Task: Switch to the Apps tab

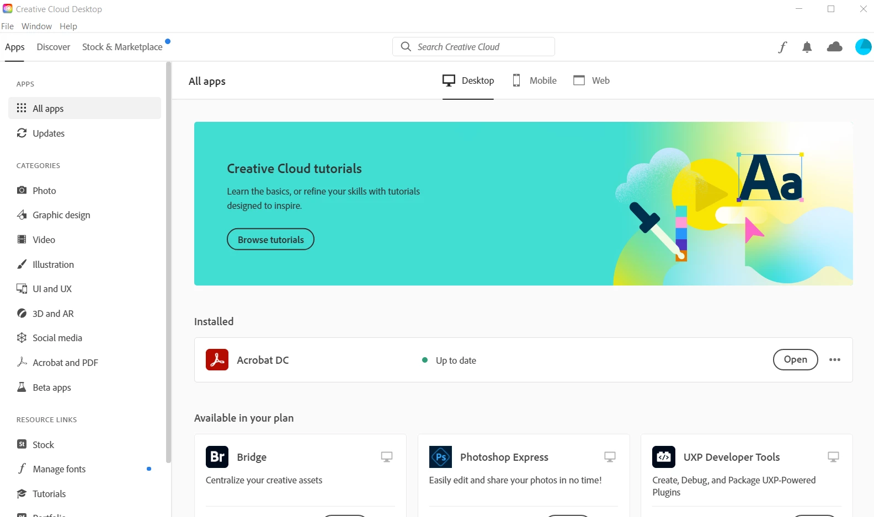Action: point(15,47)
